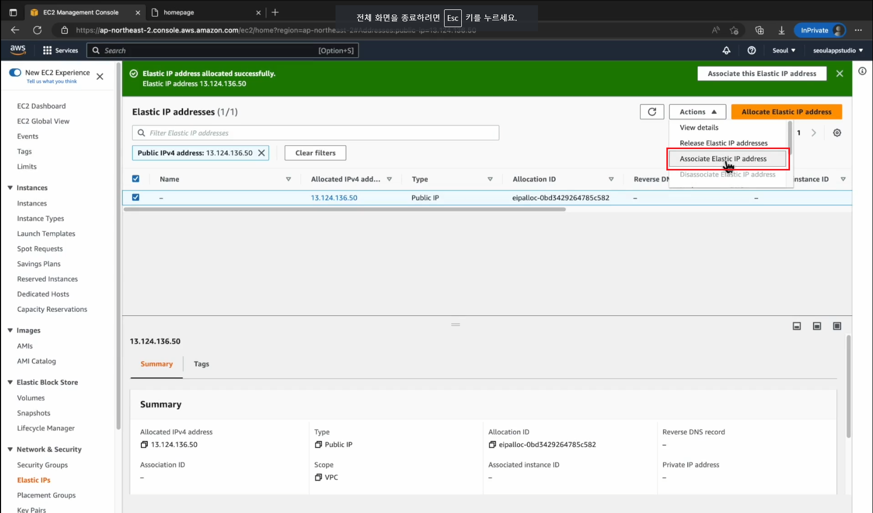Open browser collections icon
This screenshot has width=873, height=513.
click(759, 30)
